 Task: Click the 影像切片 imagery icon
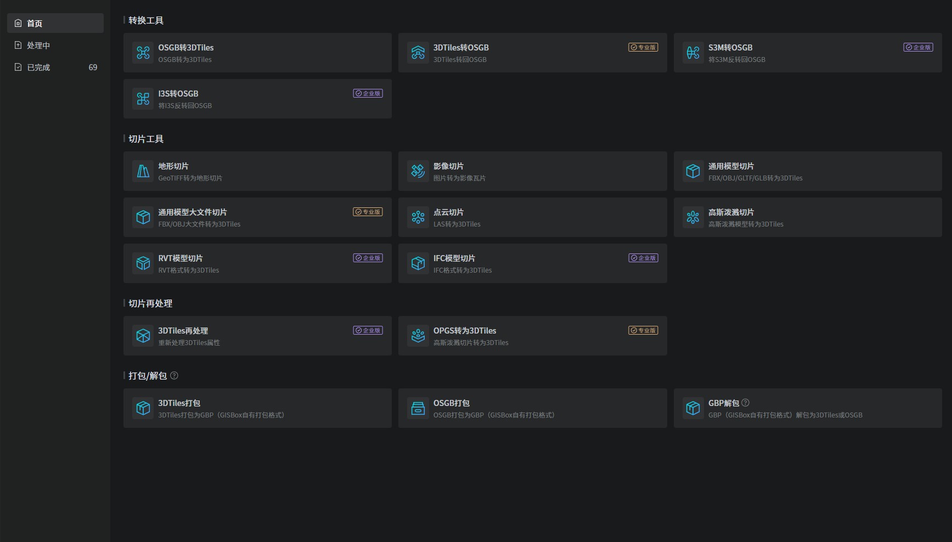(x=418, y=171)
